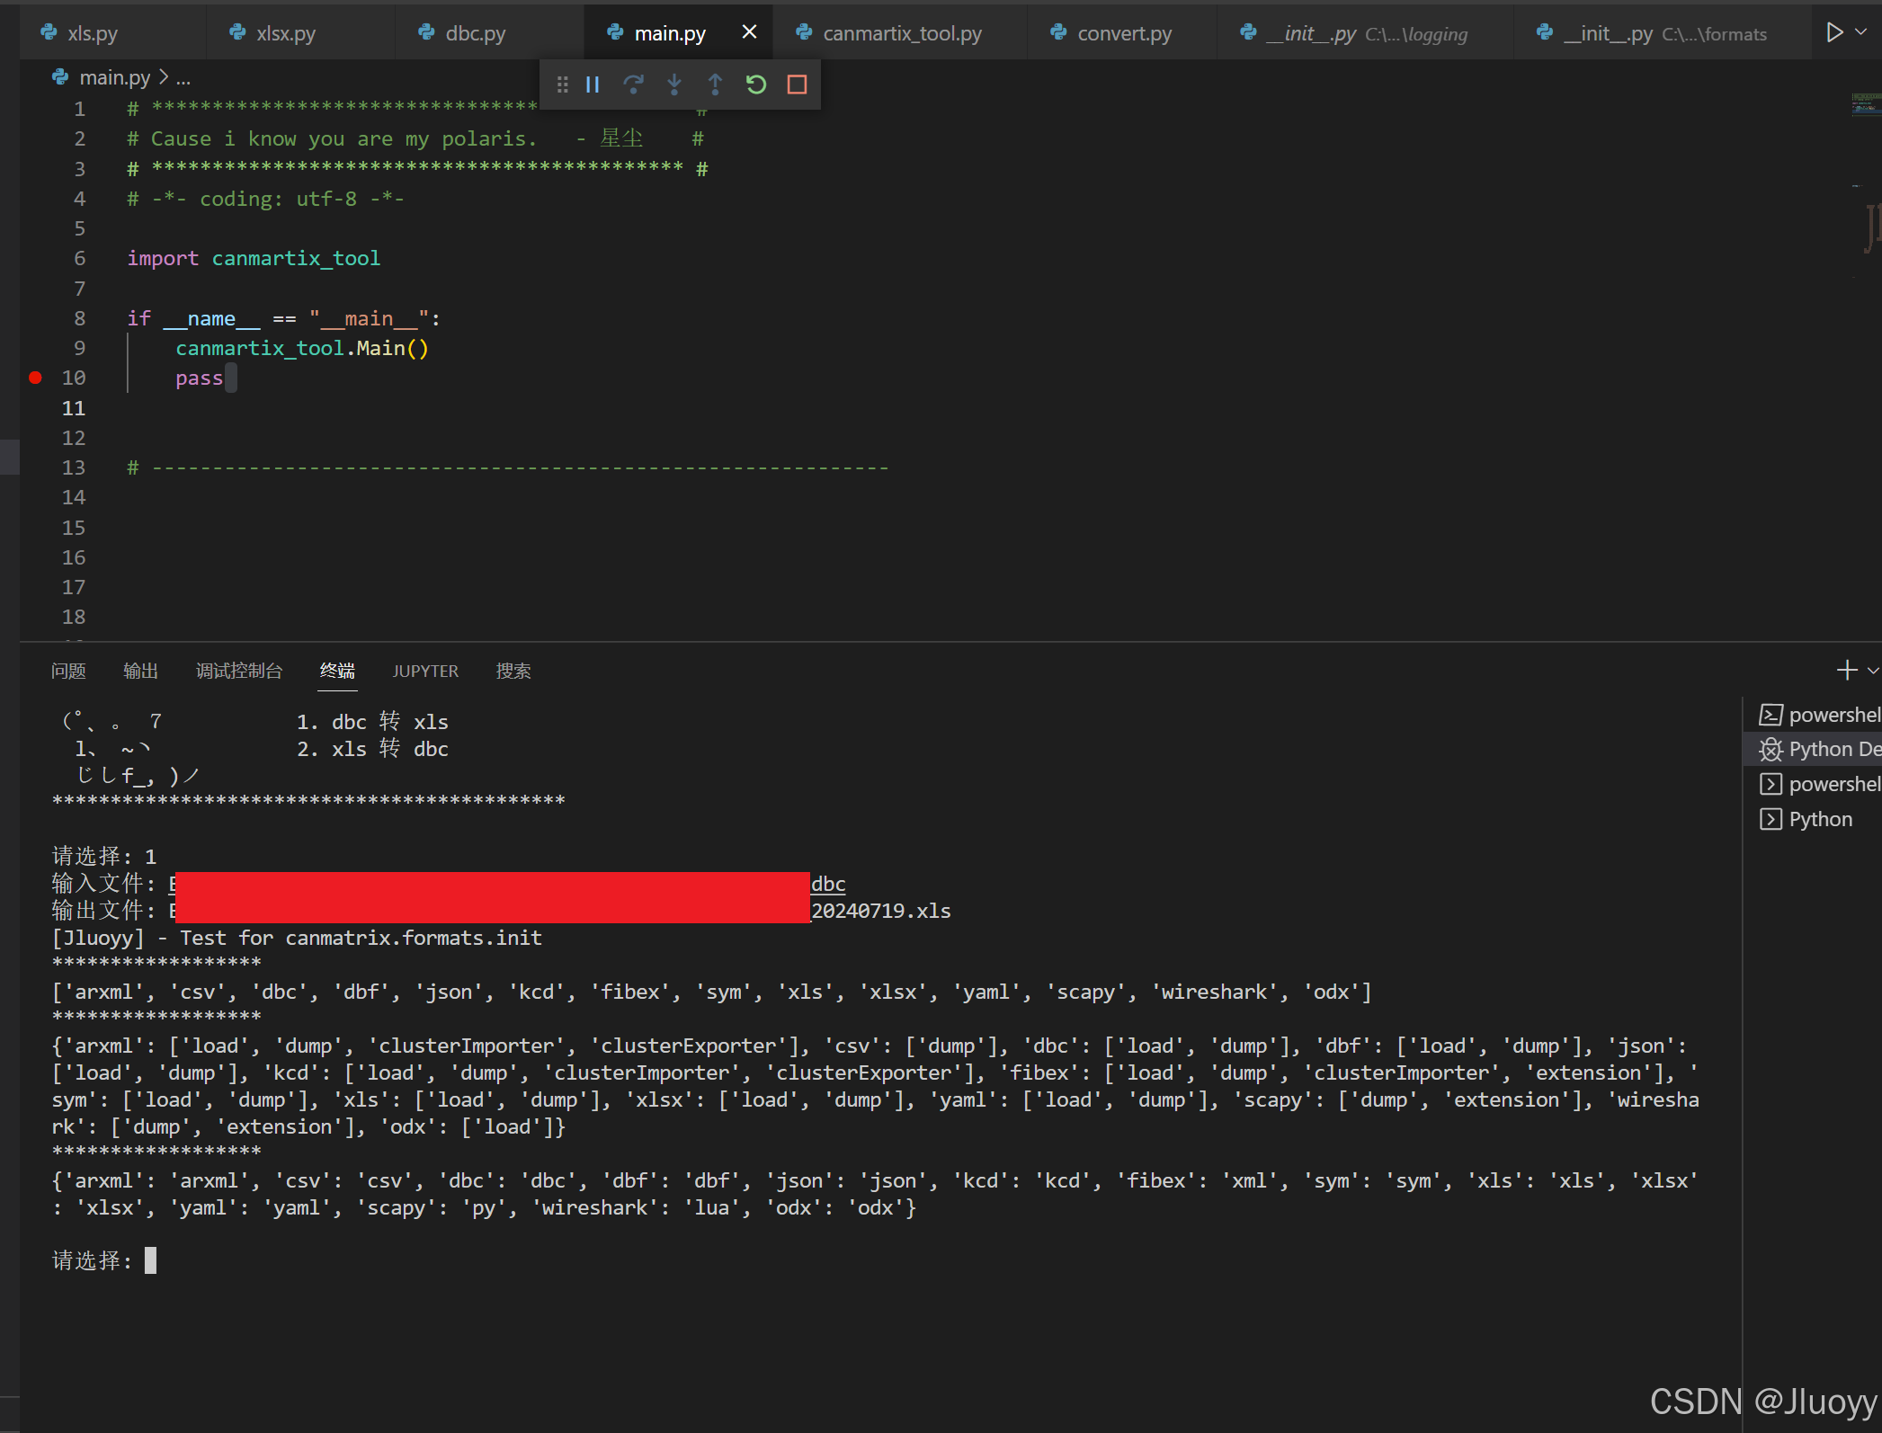The height and width of the screenshot is (1433, 1882).
Task: Open the 调试控制台 panel tab
Action: click(239, 671)
